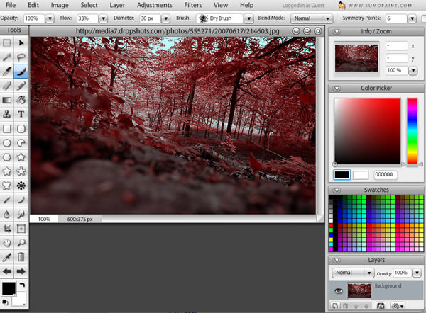Open the View menu
426x313 pixels.
(x=221, y=5)
